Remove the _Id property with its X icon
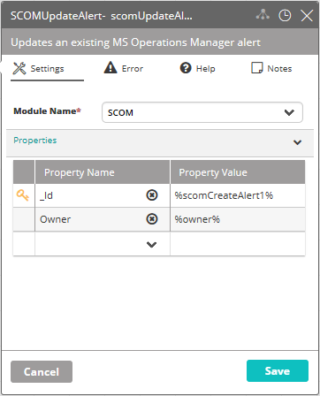 coord(152,195)
